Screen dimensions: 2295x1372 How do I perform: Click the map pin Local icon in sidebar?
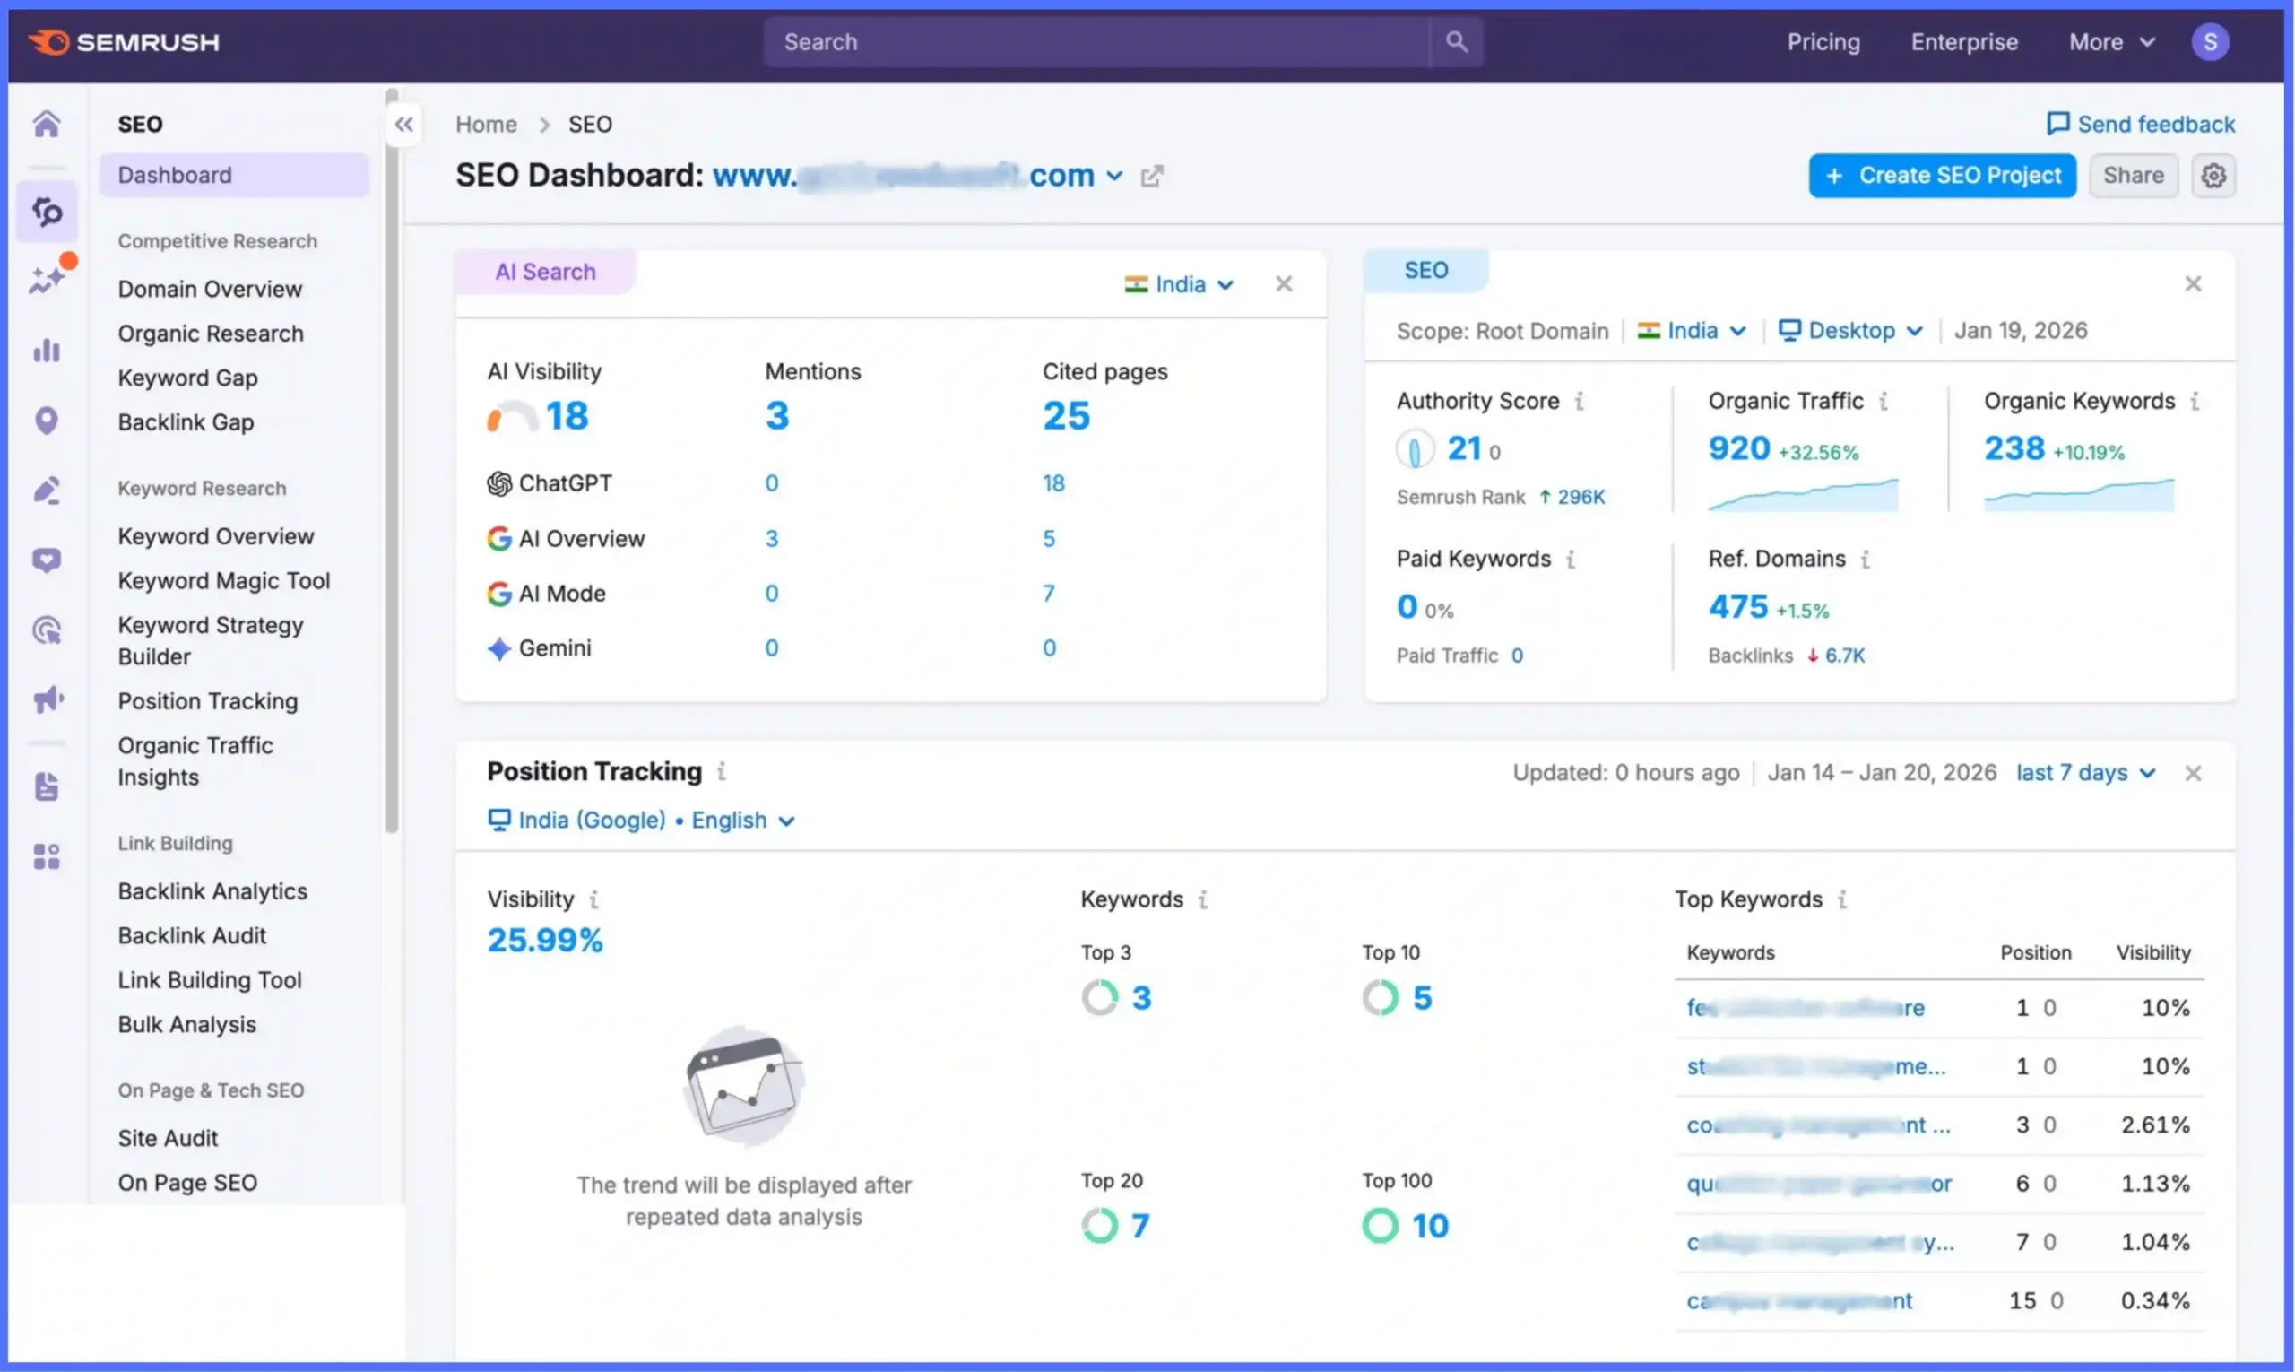pos(47,421)
